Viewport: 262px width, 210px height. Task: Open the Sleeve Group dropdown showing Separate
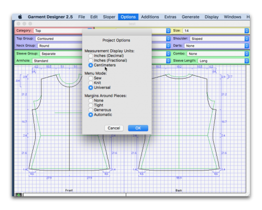pos(61,53)
